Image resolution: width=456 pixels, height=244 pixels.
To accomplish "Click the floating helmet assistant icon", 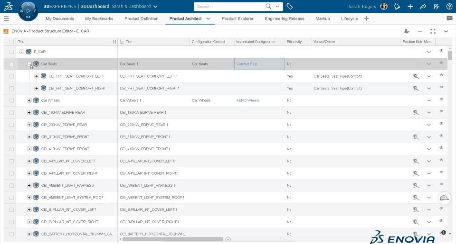I will 444,198.
